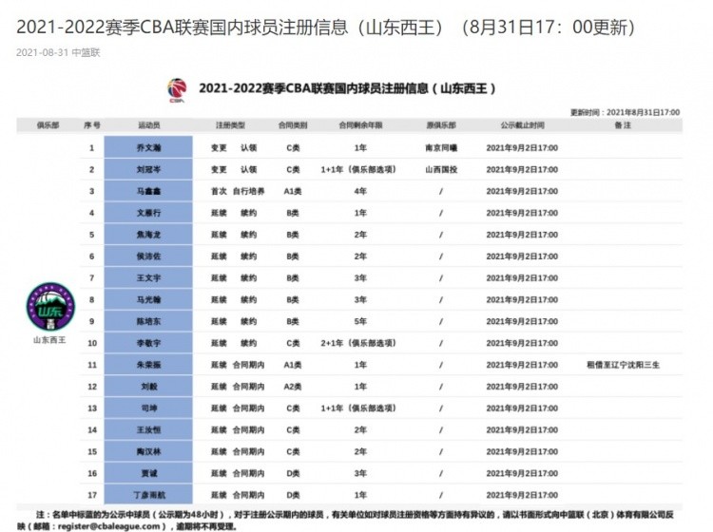Click the CBA league logo beside the table title
The image size is (713, 532).
[177, 90]
